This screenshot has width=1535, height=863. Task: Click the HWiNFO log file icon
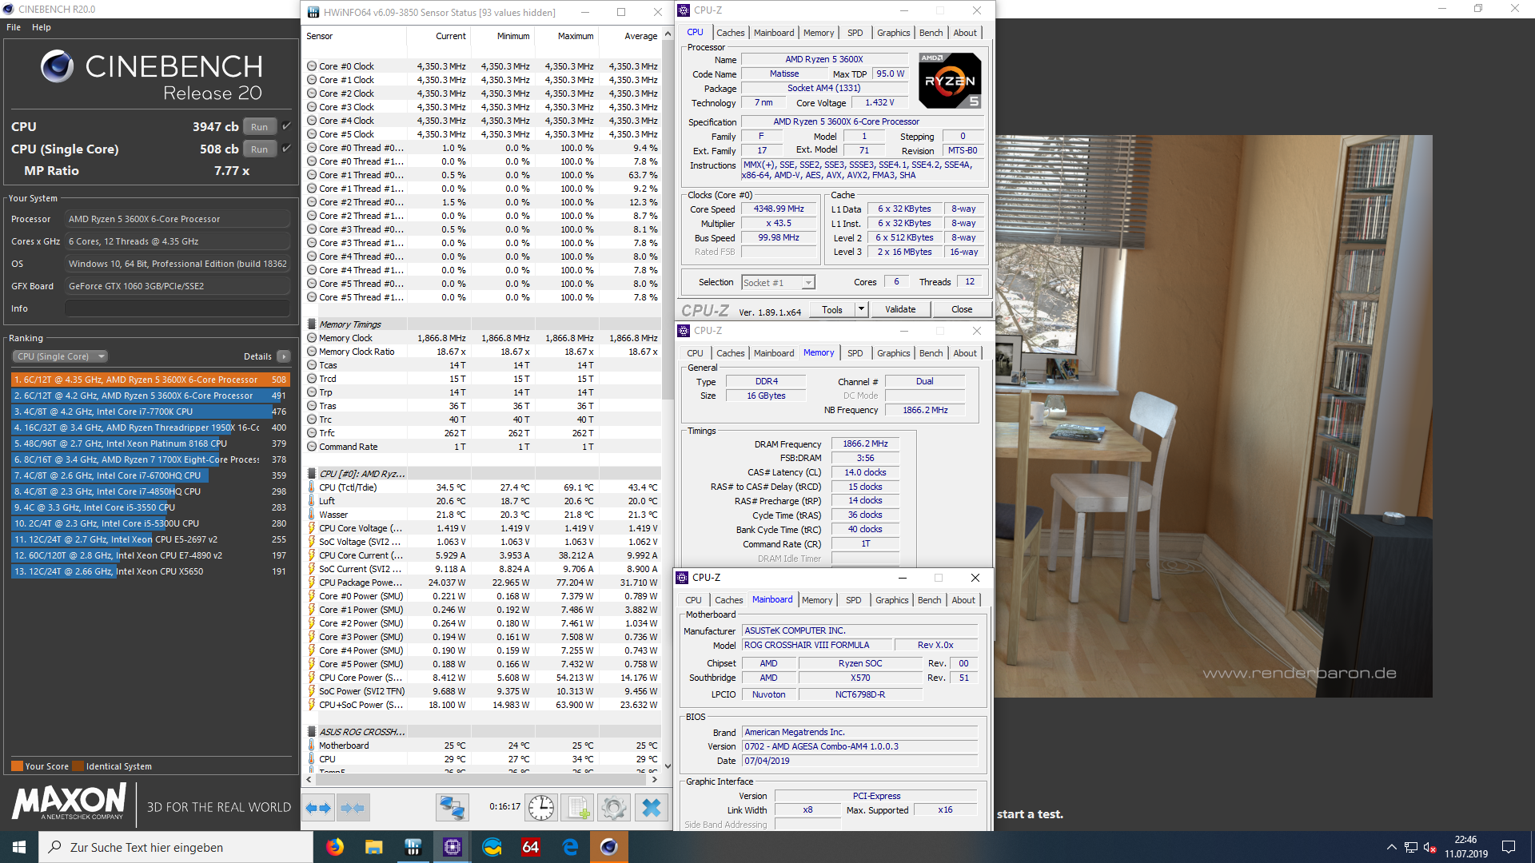tap(577, 808)
